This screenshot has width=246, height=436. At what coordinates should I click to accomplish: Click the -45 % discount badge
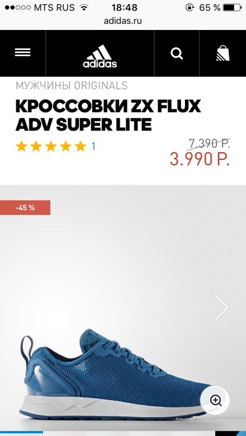click(25, 208)
